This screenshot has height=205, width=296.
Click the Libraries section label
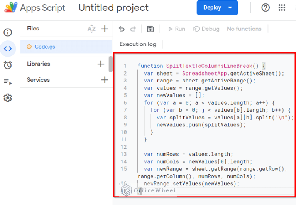39,64
